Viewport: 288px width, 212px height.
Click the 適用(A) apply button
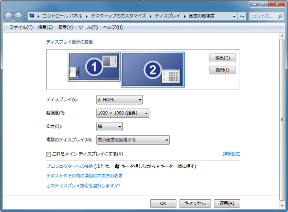[x=227, y=203]
